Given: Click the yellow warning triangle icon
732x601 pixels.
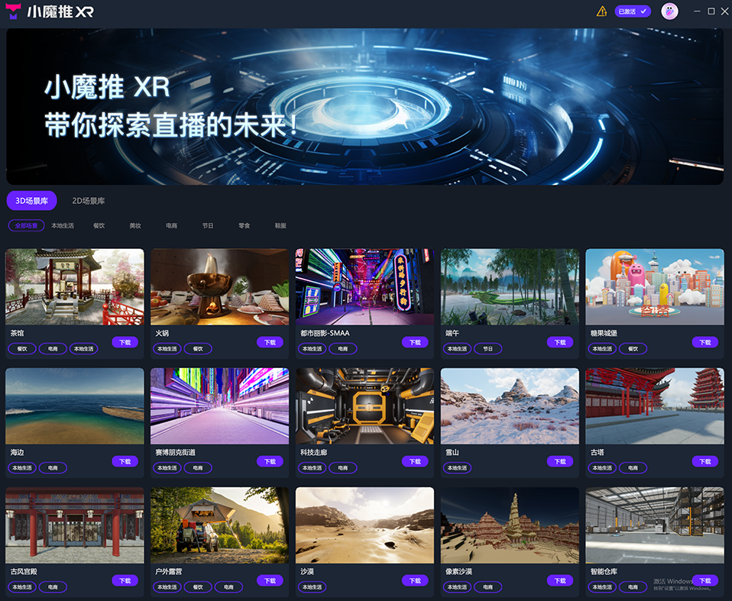Looking at the screenshot, I should click(x=602, y=11).
